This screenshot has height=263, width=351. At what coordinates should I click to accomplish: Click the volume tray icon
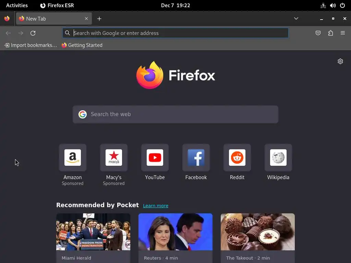(332, 5)
